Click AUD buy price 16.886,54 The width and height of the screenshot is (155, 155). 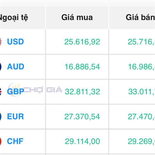point(82,67)
